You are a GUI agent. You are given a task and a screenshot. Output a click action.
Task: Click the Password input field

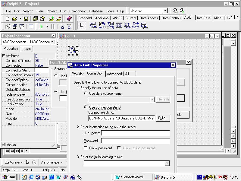pyautogui.click(x=135, y=141)
